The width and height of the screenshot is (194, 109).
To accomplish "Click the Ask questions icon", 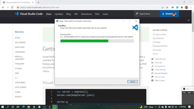I will 152,66.
